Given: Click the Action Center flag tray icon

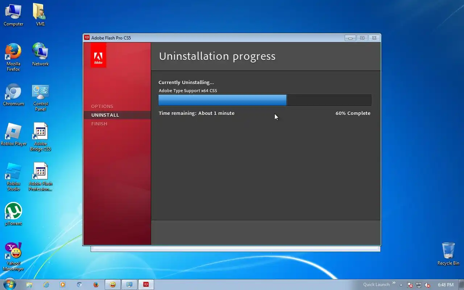Looking at the screenshot, I should coord(410,285).
